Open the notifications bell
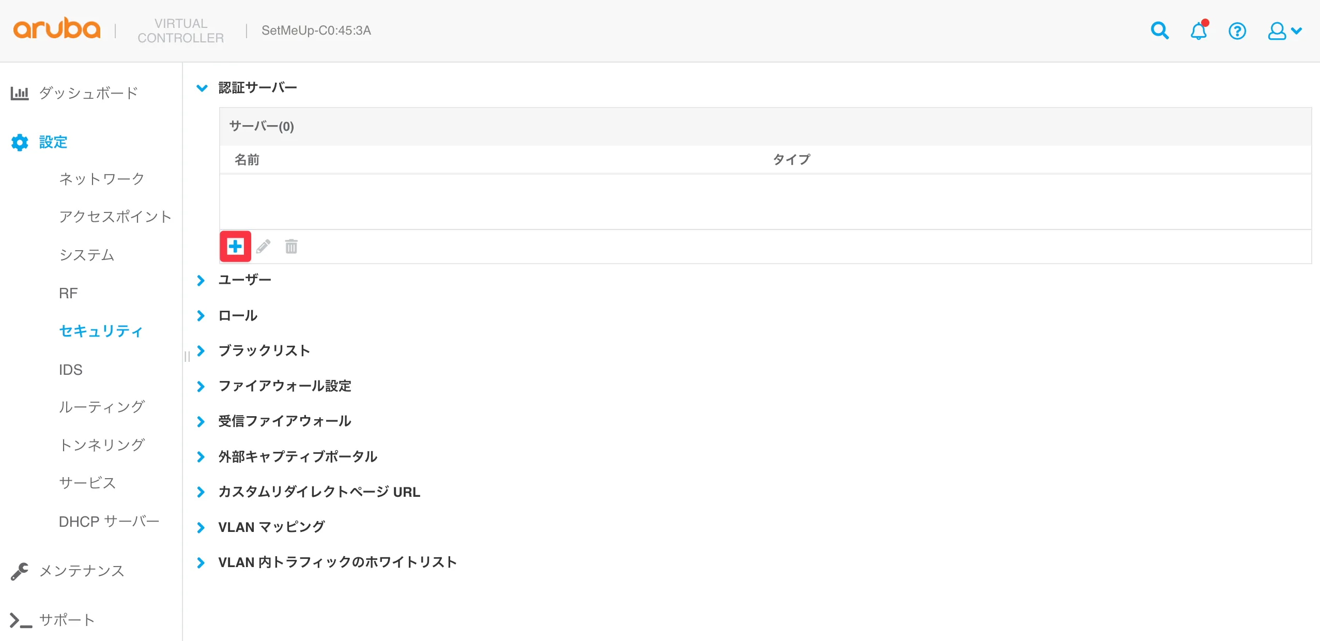This screenshot has height=641, width=1320. (x=1199, y=31)
